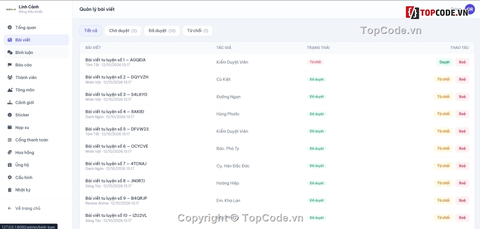Screen dimensions: 480x229
Task: Click author Cụ. Hán Đắc Đức
Action: coord(233,166)
